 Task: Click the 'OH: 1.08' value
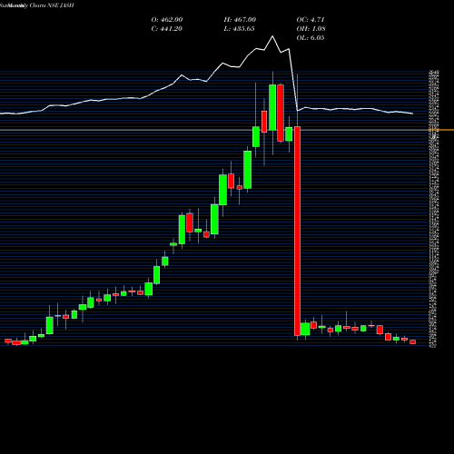tap(311, 29)
